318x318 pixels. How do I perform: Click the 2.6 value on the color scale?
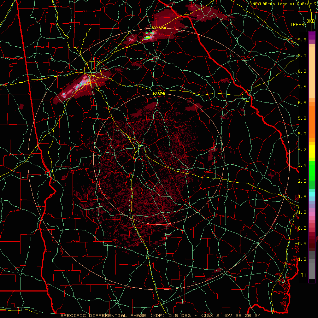pos(302,181)
